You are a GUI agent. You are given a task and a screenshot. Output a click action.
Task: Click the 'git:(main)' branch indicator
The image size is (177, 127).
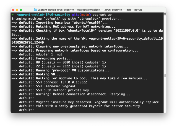81,15
